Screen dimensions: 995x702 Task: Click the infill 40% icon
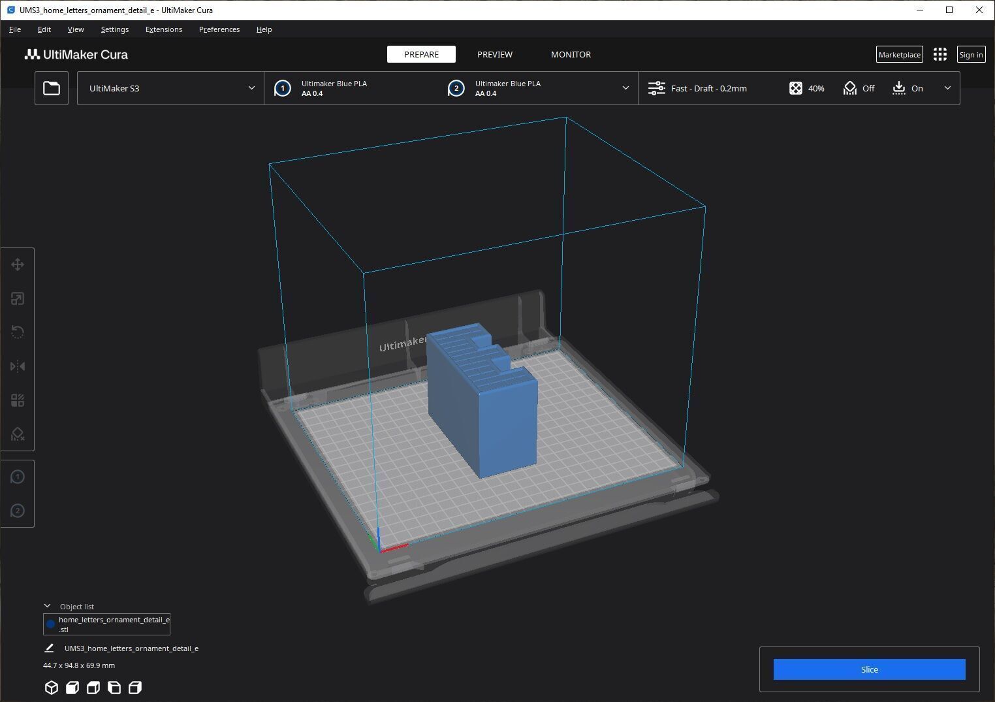795,88
